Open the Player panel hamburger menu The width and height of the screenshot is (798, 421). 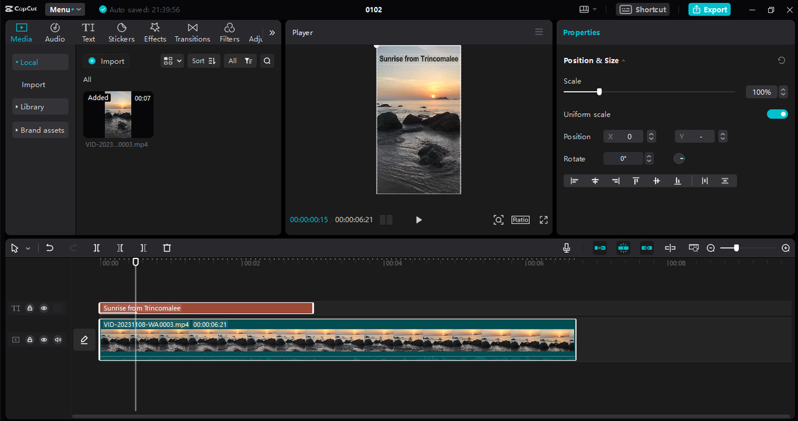539,32
